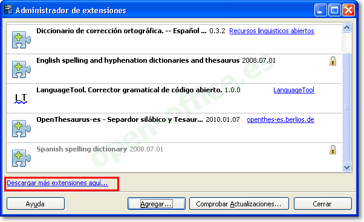Click the Cerrar button

323,204
